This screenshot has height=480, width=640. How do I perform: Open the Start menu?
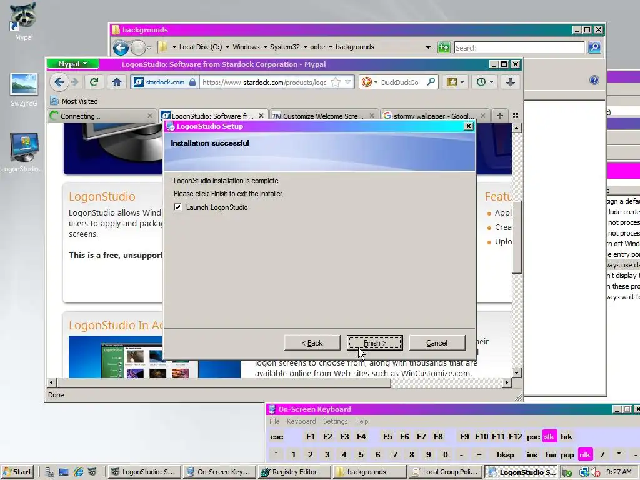(x=17, y=472)
